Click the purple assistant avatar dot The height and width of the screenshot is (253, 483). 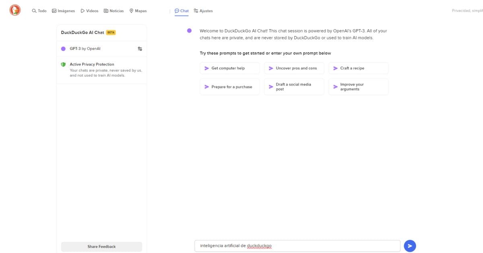189,31
